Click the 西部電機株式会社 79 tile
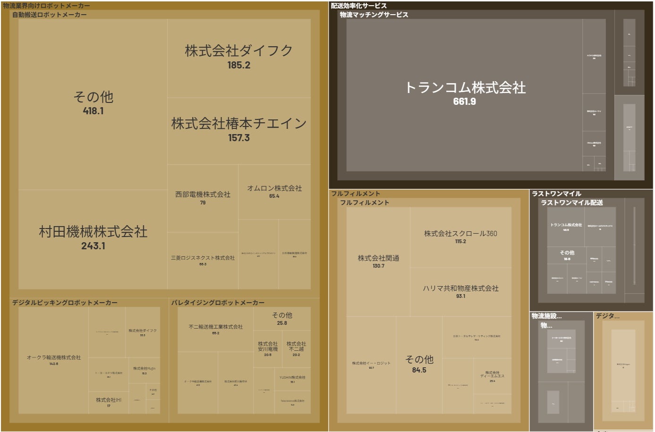Screen dimensions: 655x432 pyautogui.click(x=203, y=198)
